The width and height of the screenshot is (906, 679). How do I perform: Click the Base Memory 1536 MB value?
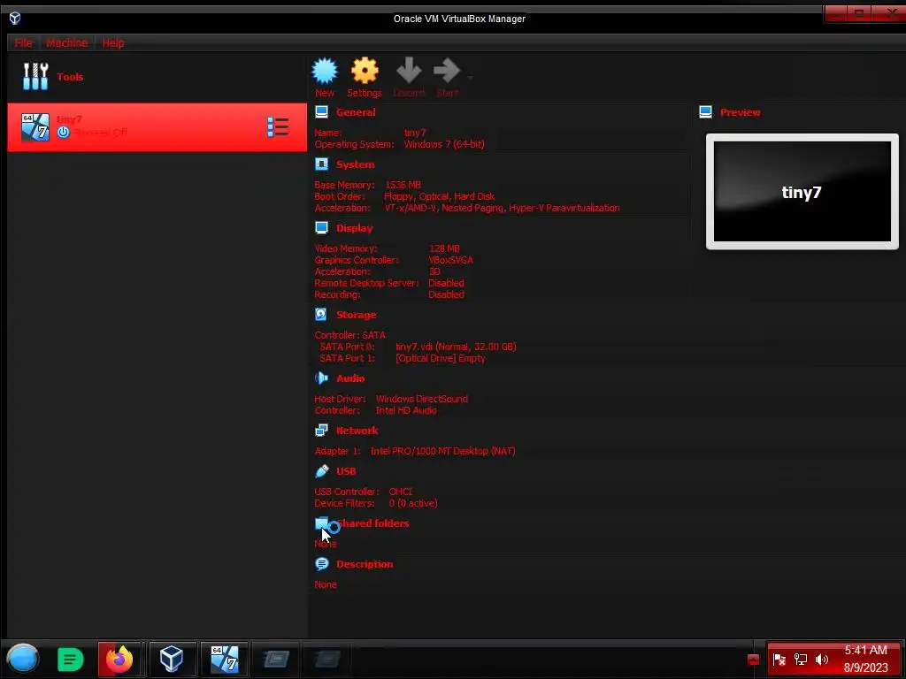403,185
